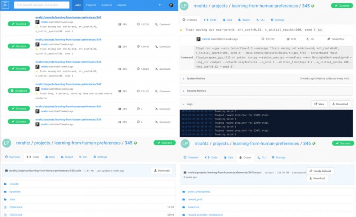356x217 pixels.
Task: Click Success badge of job 345 in list
Action: tap(19, 24)
